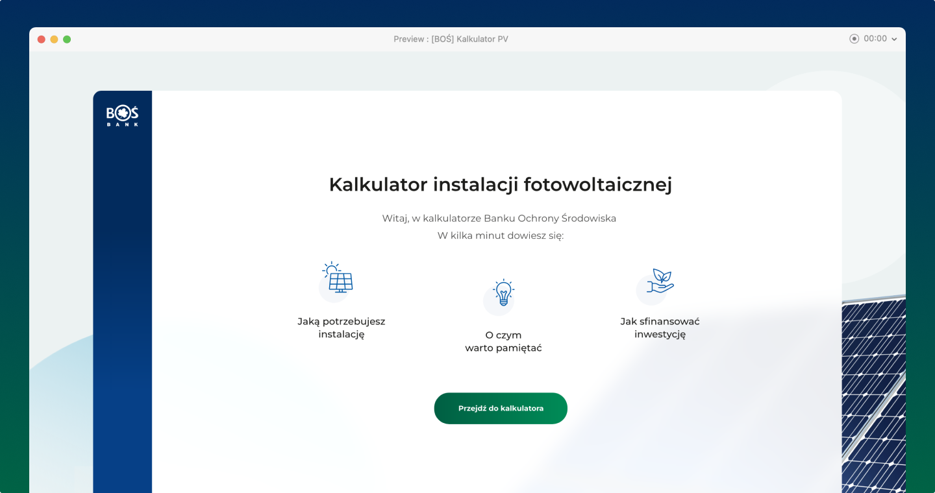Click the window title 'Preview : [BOŚ] Kalkulator PV'
935x493 pixels.
tap(451, 39)
